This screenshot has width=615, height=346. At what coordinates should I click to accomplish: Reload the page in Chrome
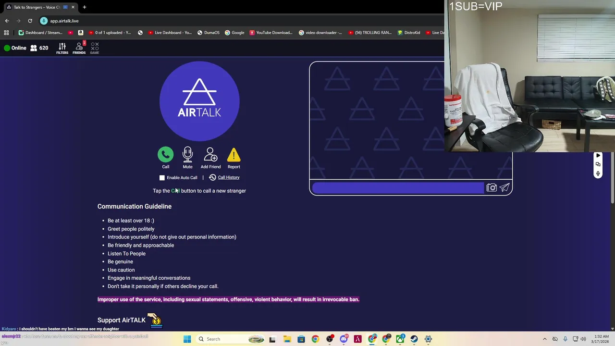pos(30,21)
